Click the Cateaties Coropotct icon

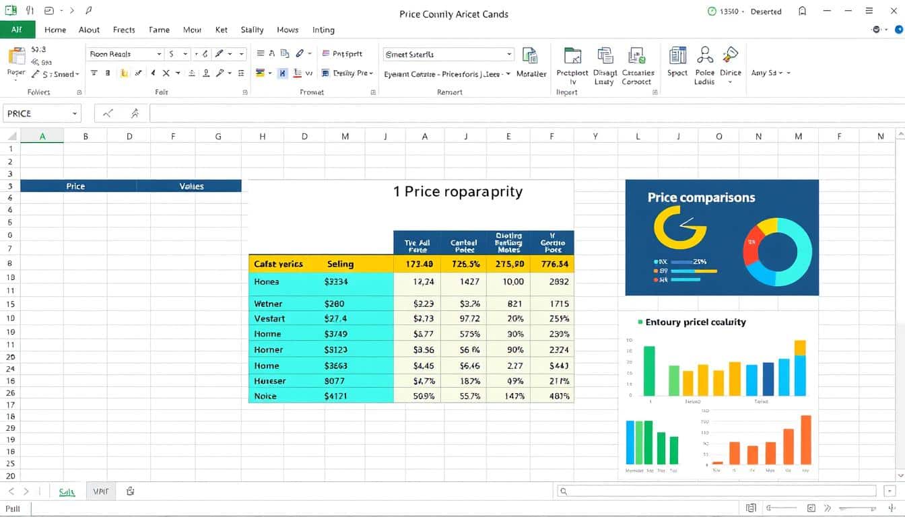pyautogui.click(x=636, y=56)
